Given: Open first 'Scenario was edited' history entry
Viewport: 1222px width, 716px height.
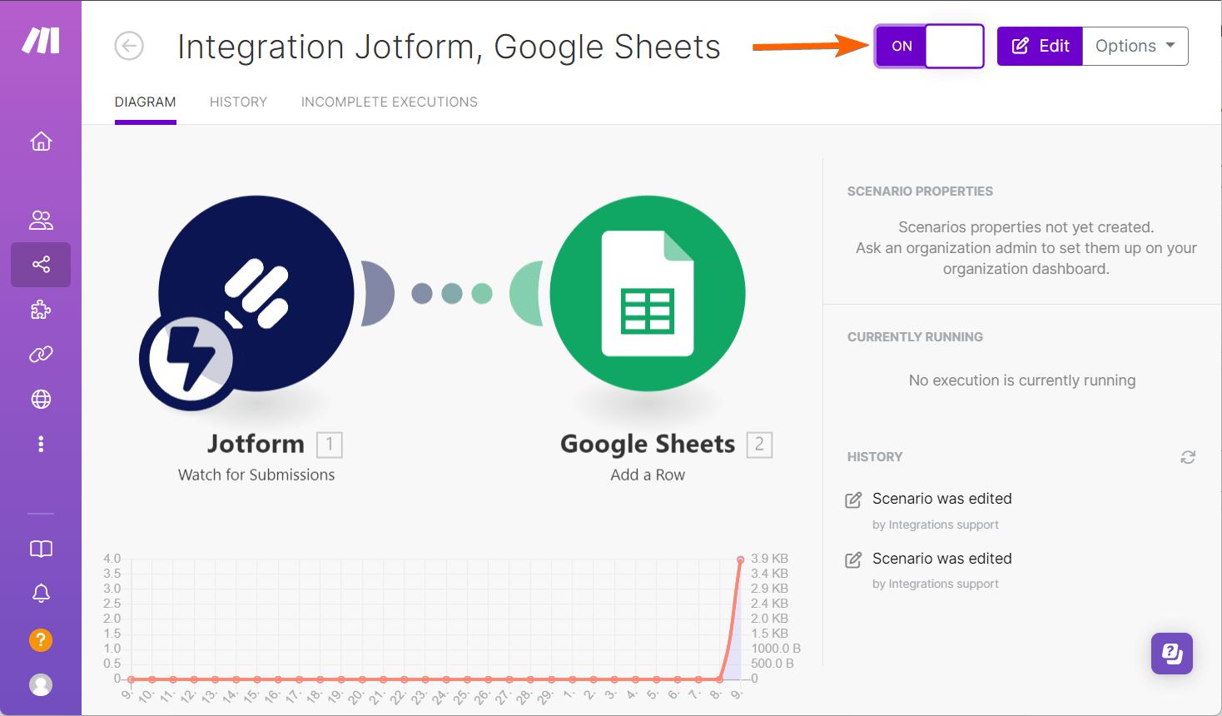Looking at the screenshot, I should tap(942, 499).
